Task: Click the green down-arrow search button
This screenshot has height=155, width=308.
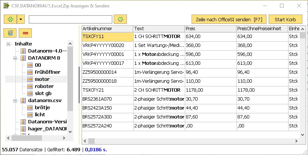Action: 121,19
